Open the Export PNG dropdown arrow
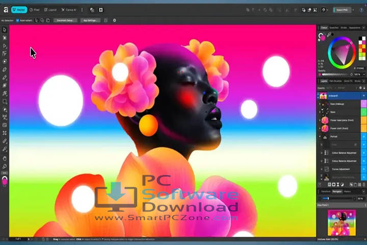Screen dimensions: 367x245 [x=353, y=10]
